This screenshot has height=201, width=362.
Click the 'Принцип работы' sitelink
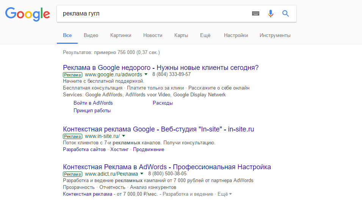click(92, 111)
